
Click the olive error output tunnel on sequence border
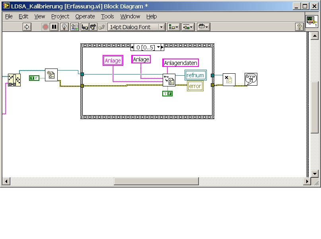[212, 85]
